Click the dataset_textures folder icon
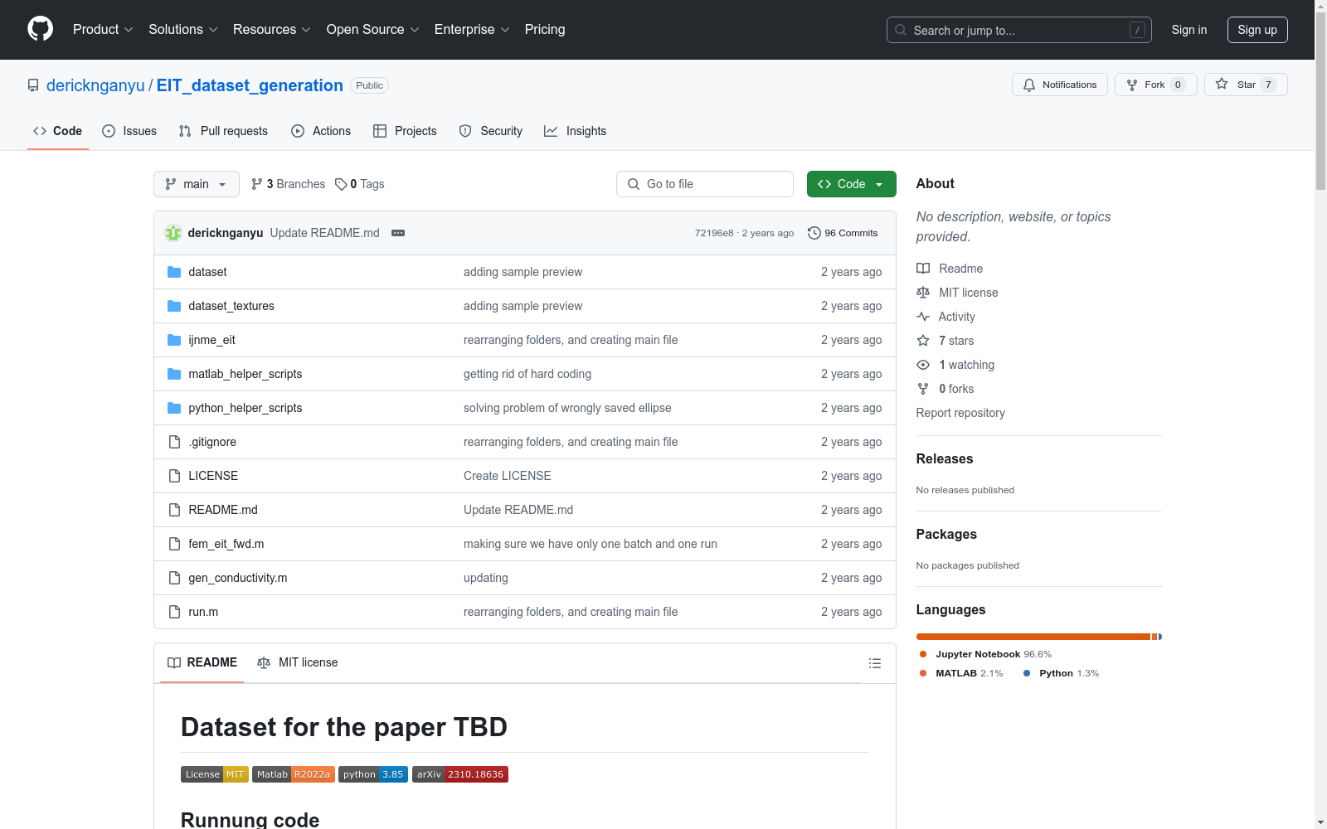The image size is (1327, 829). point(174,306)
